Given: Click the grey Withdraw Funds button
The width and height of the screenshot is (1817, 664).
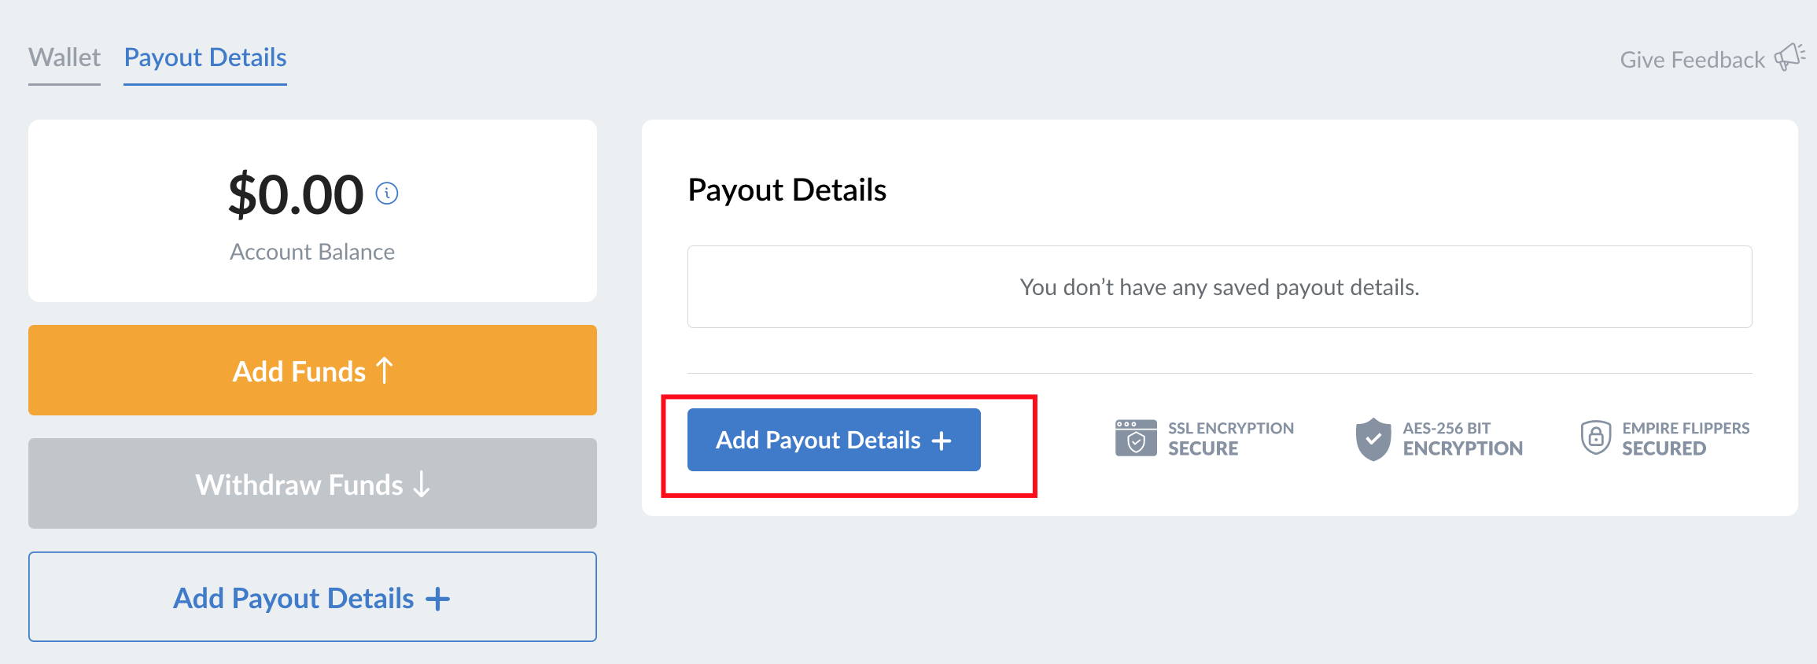Looking at the screenshot, I should click(312, 483).
